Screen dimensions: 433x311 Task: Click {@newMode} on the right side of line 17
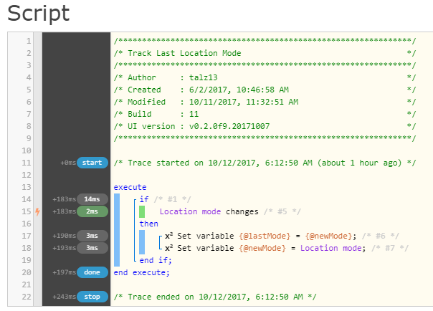coord(328,236)
